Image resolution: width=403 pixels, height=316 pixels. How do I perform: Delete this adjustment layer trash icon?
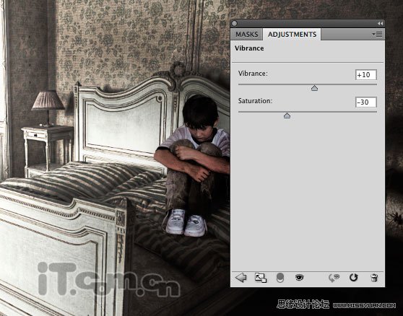(x=374, y=278)
